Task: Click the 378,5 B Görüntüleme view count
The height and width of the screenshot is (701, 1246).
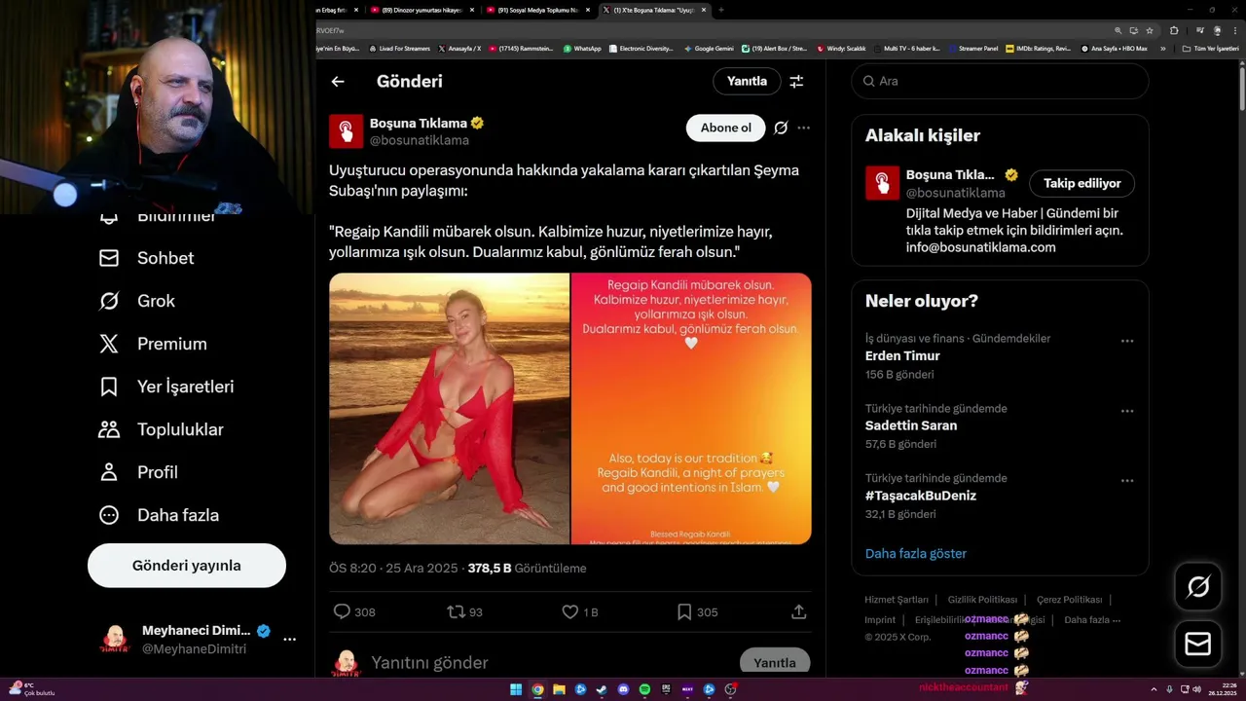Action: tap(527, 568)
